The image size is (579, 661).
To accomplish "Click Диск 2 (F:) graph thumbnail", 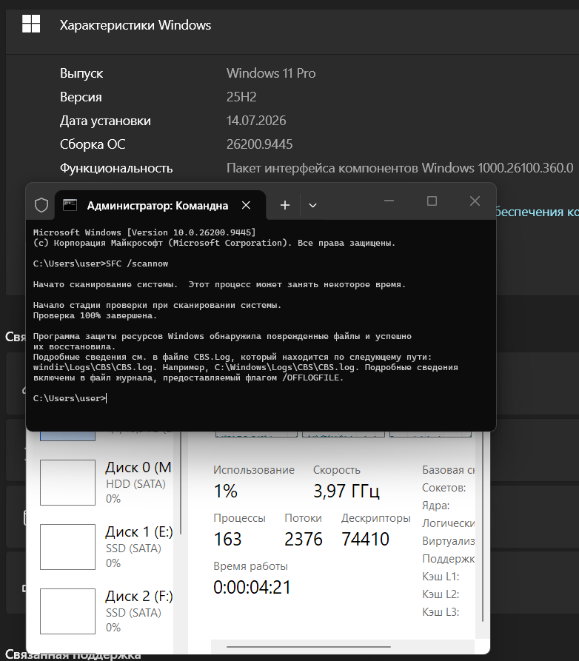I will tap(67, 611).
